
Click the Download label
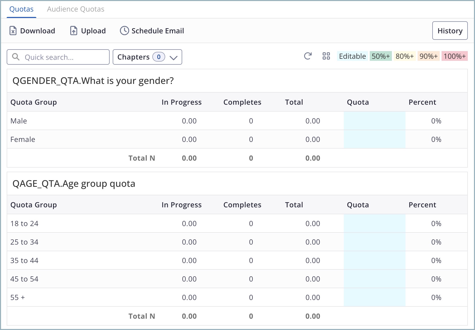point(38,31)
